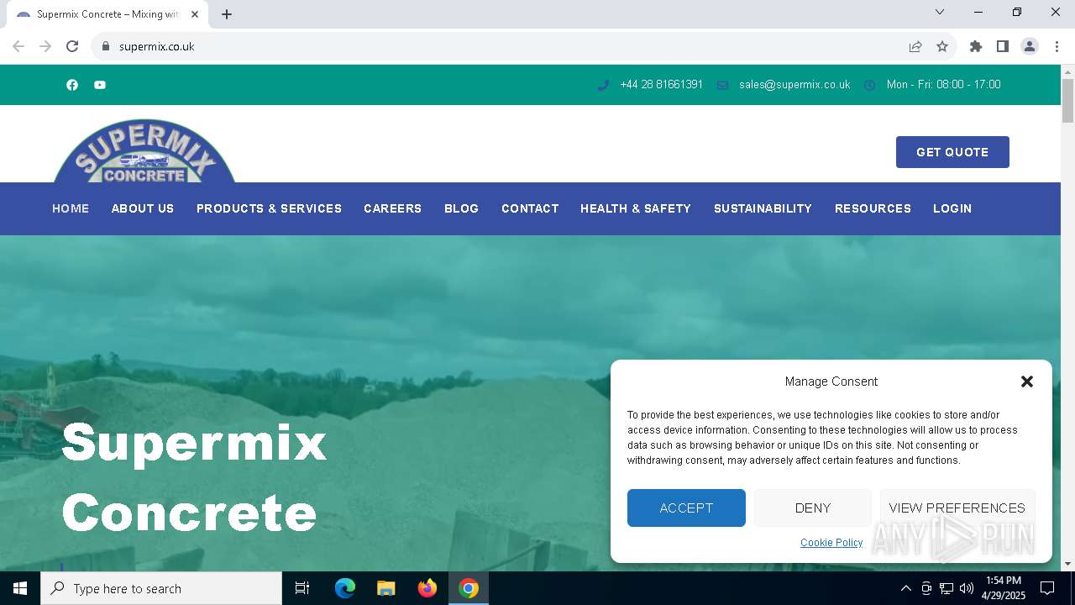This screenshot has height=605, width=1075.
Task: Click the Windows taskbar search box
Action: [161, 588]
